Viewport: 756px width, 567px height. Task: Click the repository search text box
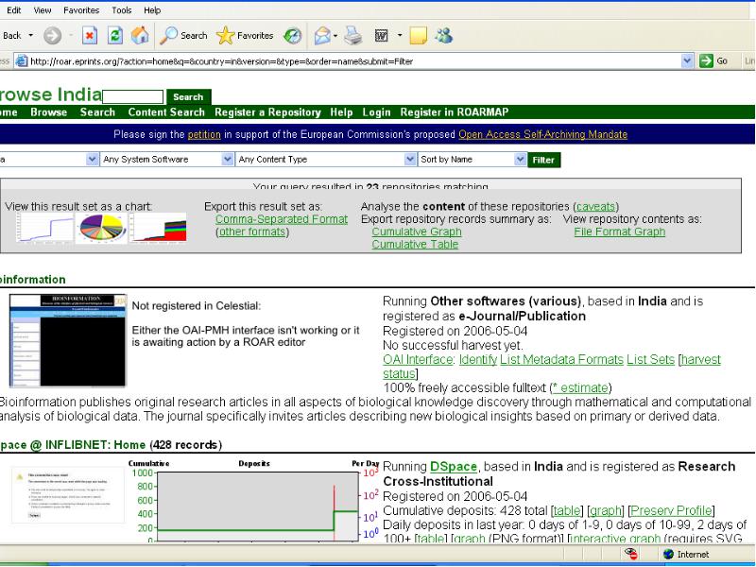point(133,96)
